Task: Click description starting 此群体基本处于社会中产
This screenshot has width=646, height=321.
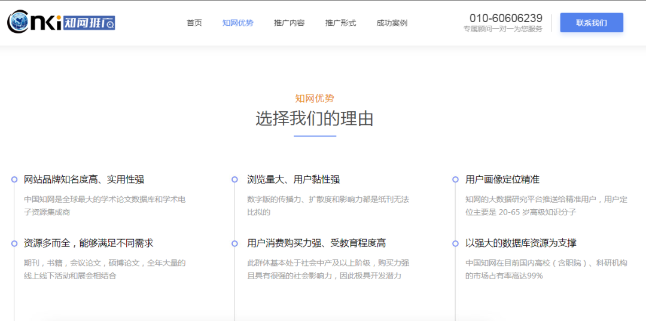Action: (x=328, y=269)
